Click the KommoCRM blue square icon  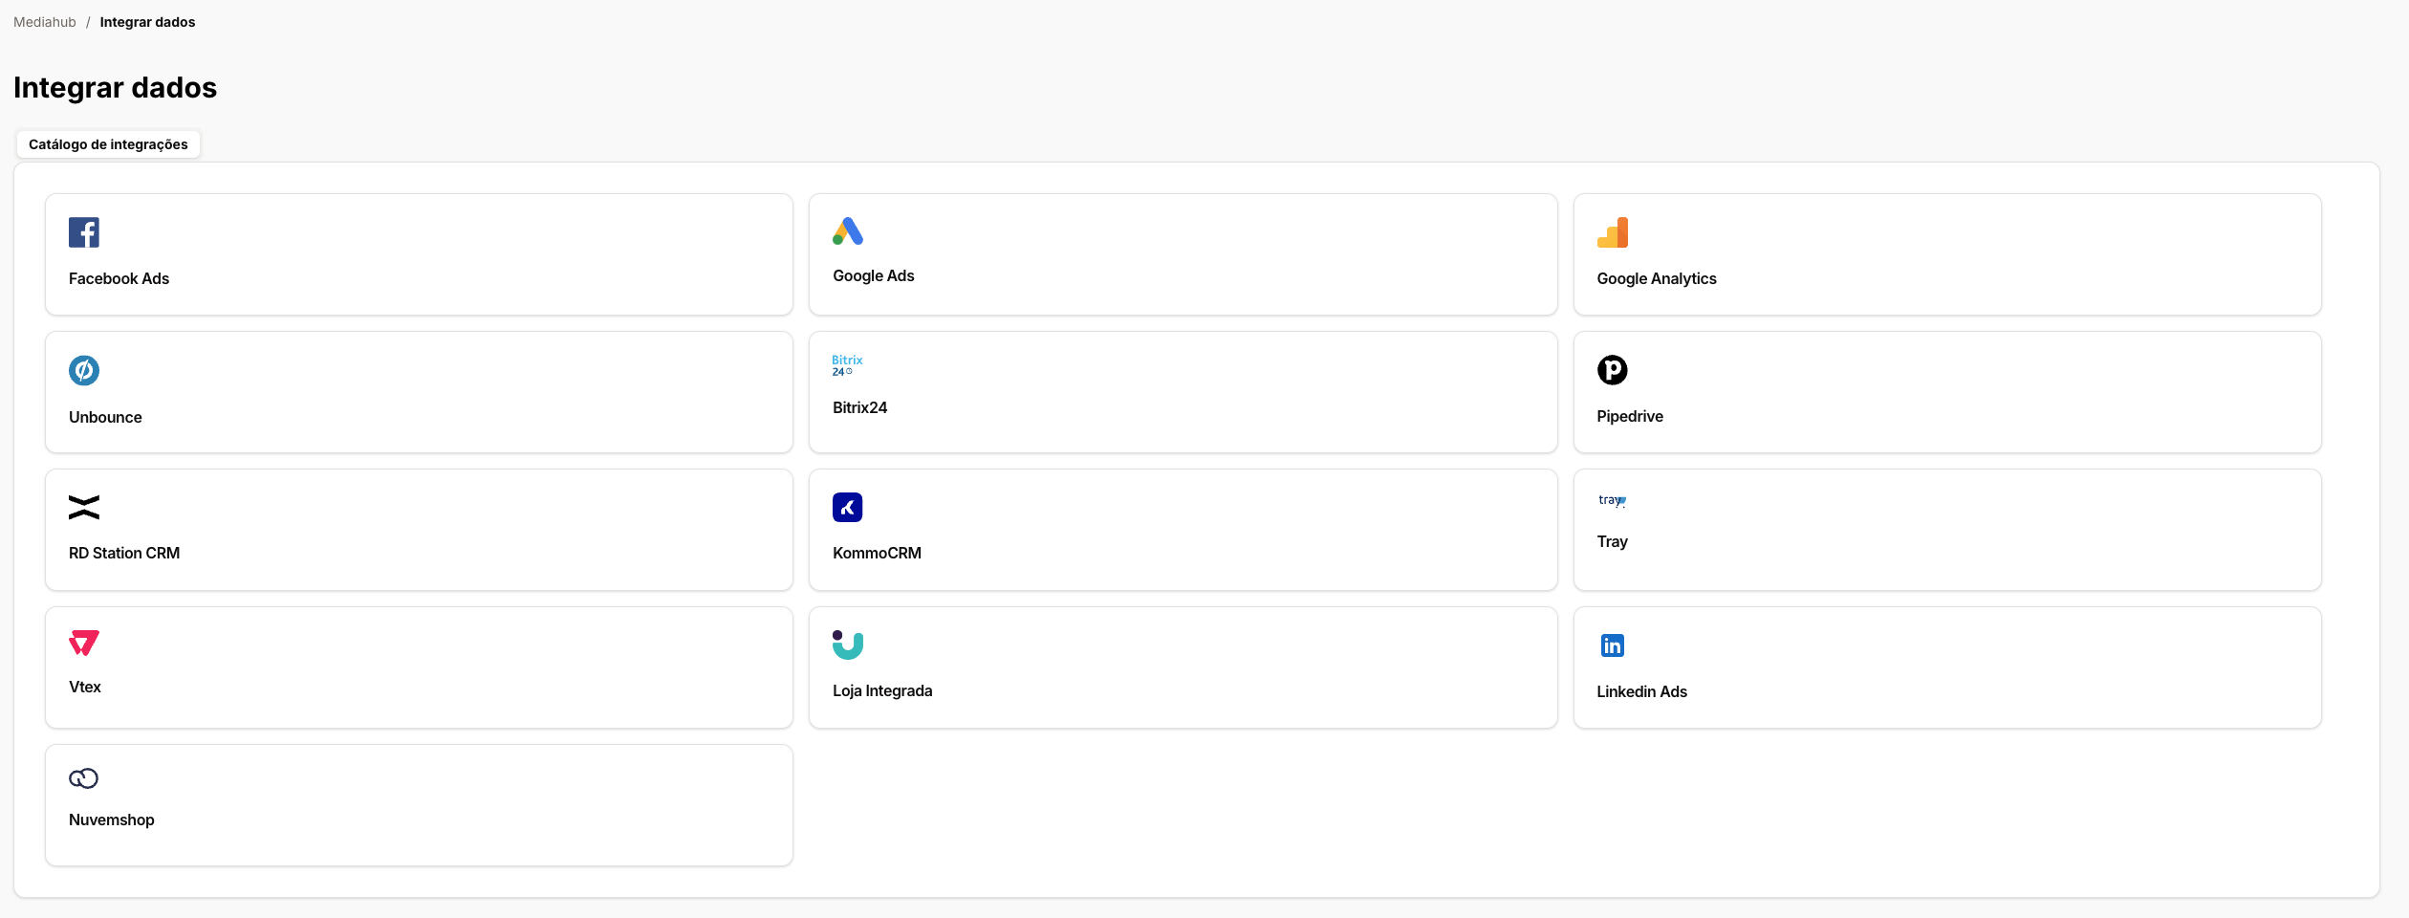point(847,508)
